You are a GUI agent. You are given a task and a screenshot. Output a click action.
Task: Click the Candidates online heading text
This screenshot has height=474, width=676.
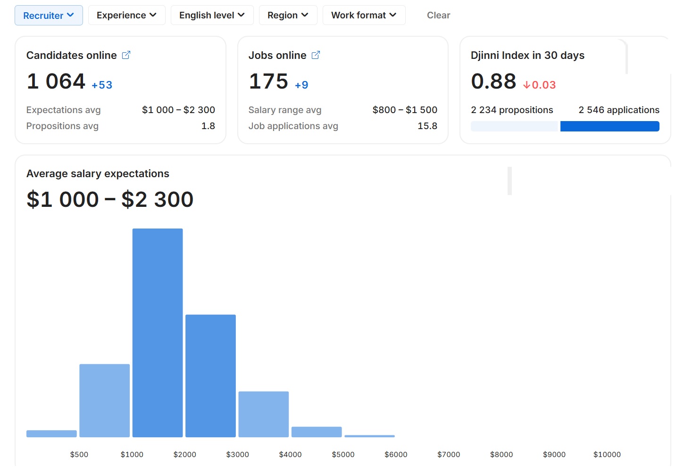click(72, 56)
